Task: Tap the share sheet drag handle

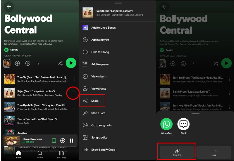Action: click(195, 114)
